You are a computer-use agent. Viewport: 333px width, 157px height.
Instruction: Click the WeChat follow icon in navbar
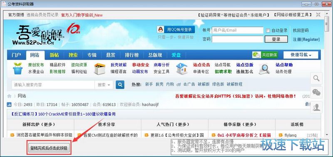(256, 55)
